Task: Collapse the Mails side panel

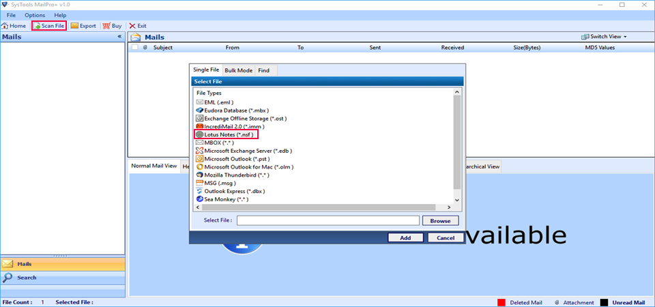Action: [x=119, y=37]
